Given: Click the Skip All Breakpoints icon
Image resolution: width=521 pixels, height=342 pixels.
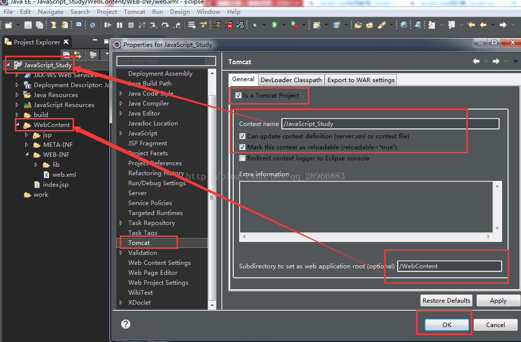Looking at the screenshot, I should click(x=92, y=25).
